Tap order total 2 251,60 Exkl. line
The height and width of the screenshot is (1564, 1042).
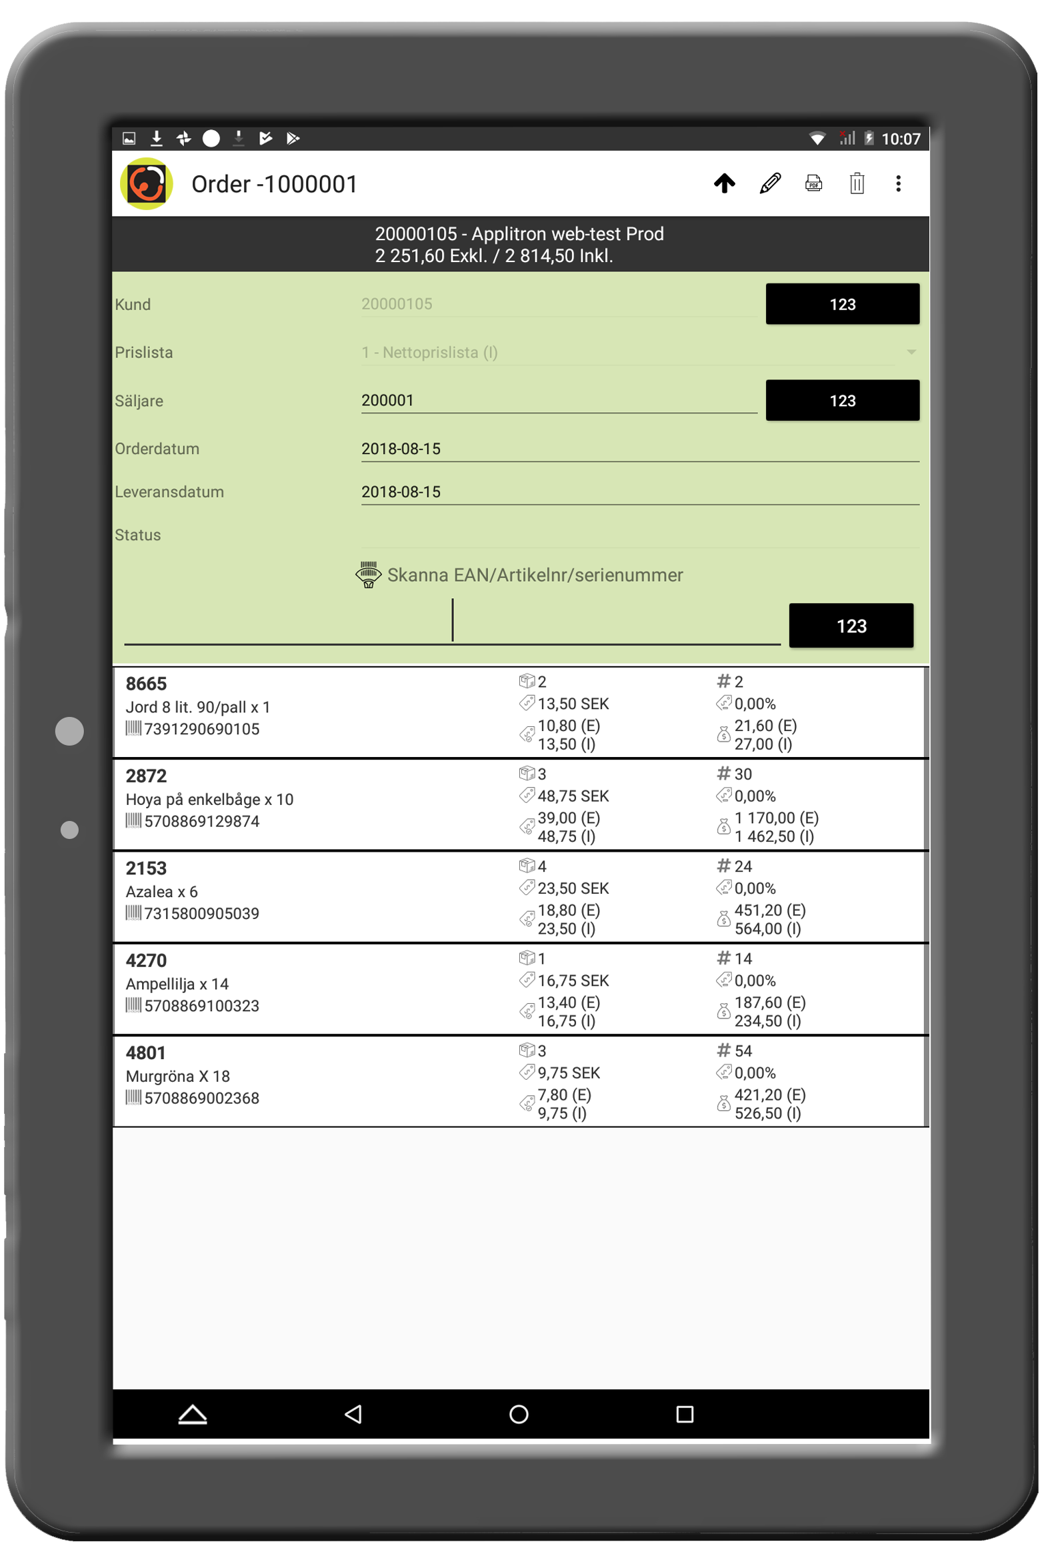coord(493,255)
